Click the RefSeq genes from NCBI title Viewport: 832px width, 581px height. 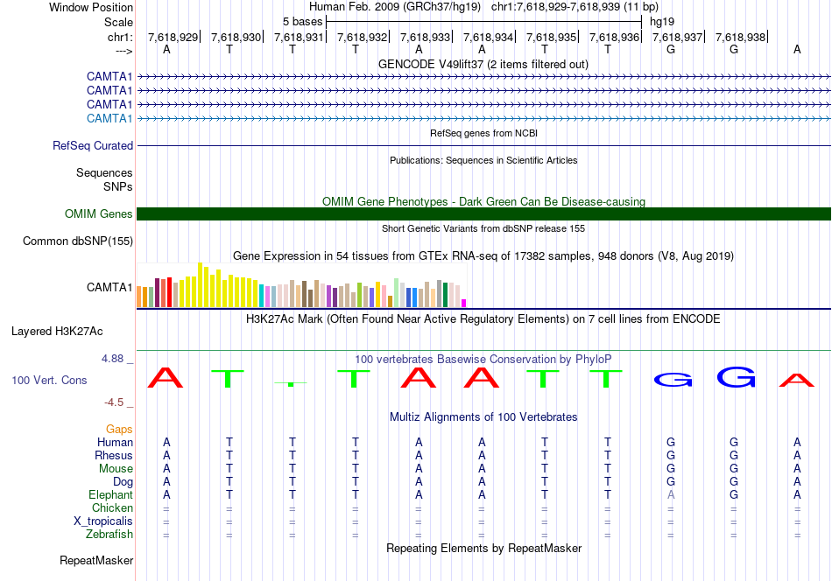click(483, 133)
